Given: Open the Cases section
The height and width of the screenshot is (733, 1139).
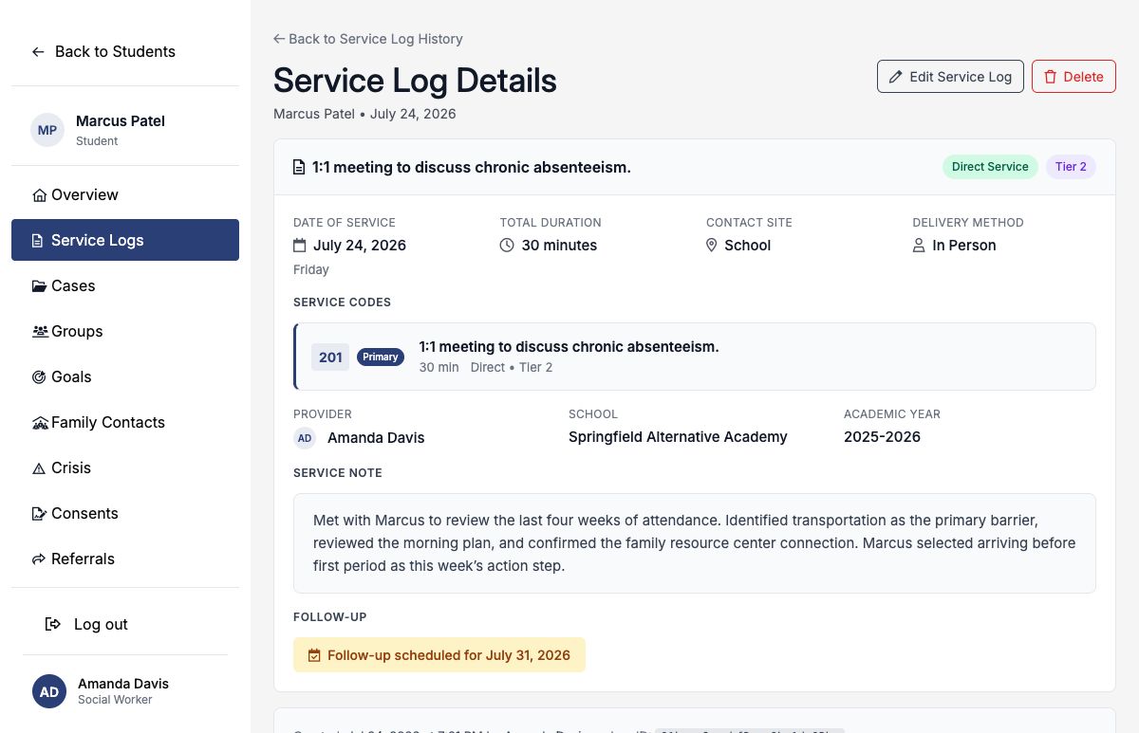Looking at the screenshot, I should (125, 286).
